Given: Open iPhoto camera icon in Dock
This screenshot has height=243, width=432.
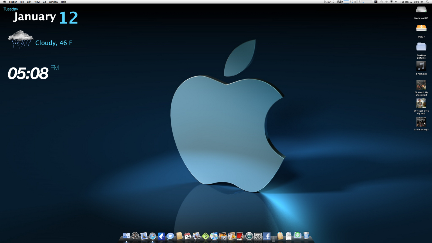Looking at the screenshot, I should click(223, 236).
